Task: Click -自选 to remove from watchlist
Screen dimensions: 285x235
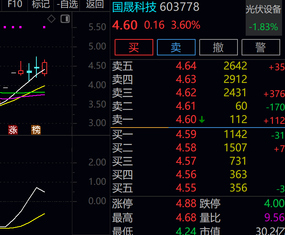Action: pyautogui.click(x=67, y=4)
